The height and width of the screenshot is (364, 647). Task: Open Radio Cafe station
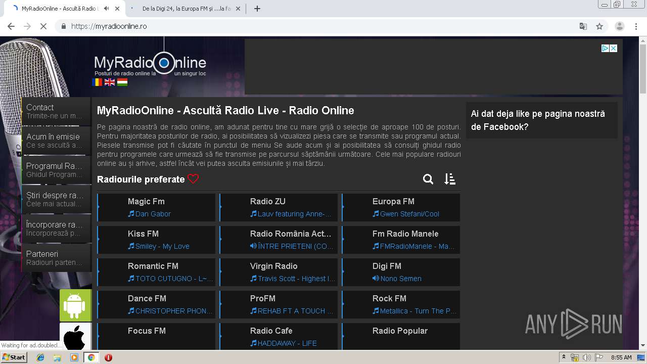click(279, 336)
